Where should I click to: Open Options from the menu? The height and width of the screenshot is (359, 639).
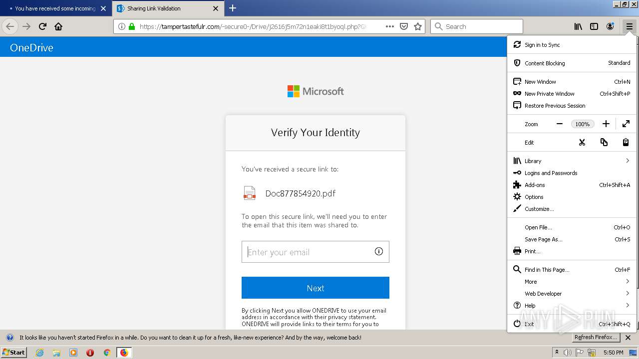pos(572,197)
